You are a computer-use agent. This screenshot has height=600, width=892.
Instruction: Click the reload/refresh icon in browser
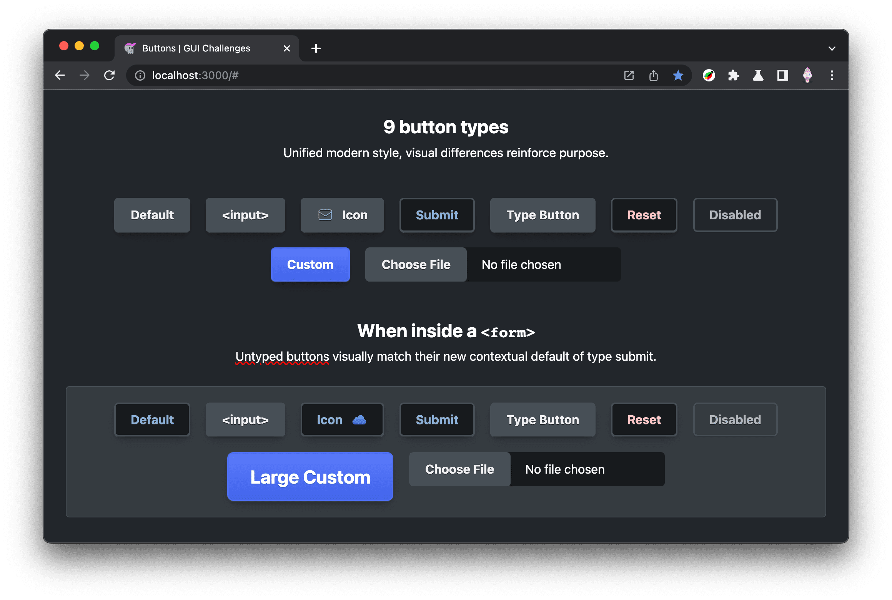[x=110, y=75]
